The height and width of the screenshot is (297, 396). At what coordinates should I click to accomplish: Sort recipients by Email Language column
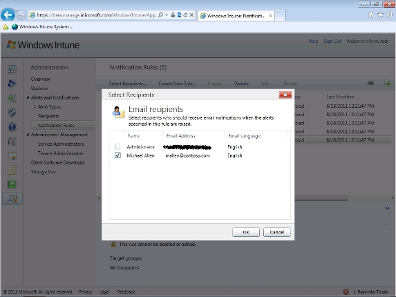[x=255, y=136]
